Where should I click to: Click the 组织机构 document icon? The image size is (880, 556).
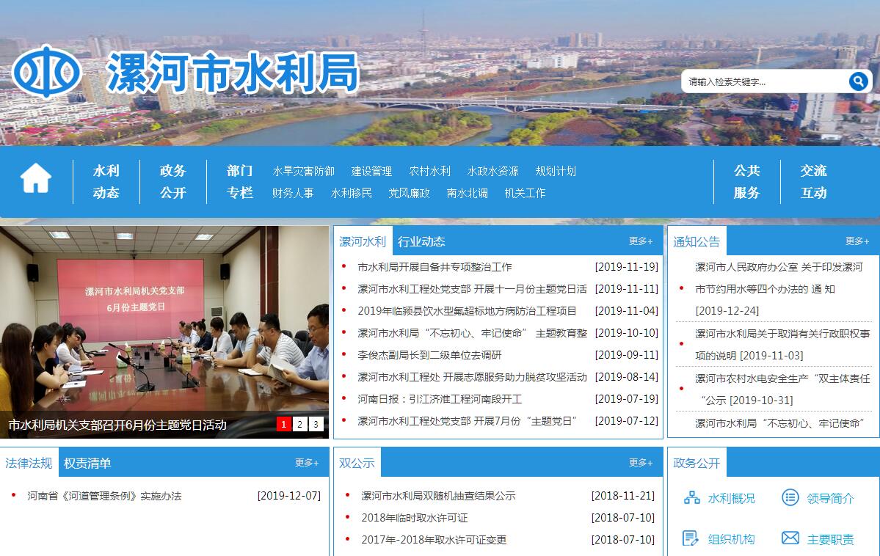click(x=690, y=538)
